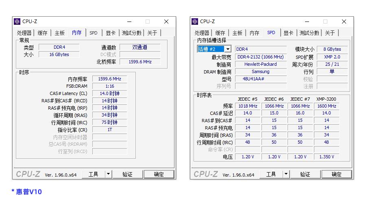Click the JEDEC #7 CAS latency 16.0 cell
The image size is (366, 203).
300,113
